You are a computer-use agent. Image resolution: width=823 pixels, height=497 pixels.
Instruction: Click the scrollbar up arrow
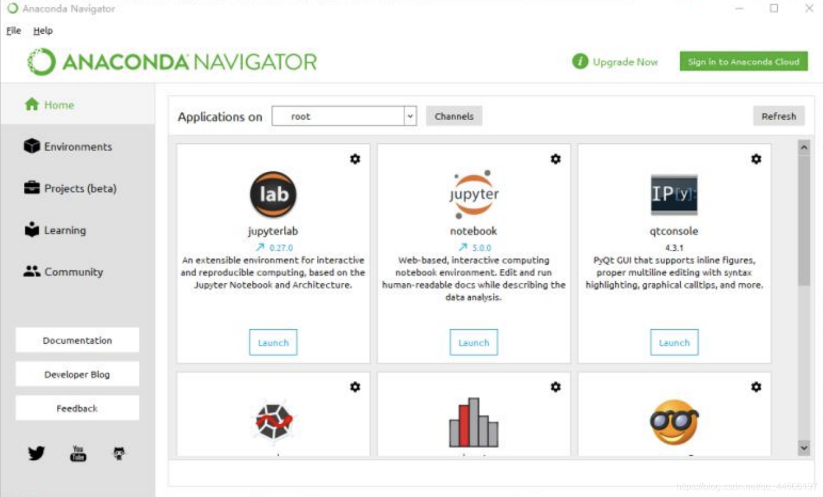(x=804, y=147)
